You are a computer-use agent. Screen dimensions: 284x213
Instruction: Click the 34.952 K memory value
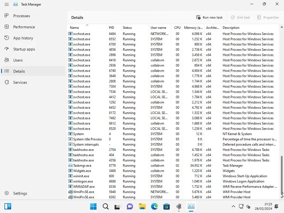tap(196, 166)
